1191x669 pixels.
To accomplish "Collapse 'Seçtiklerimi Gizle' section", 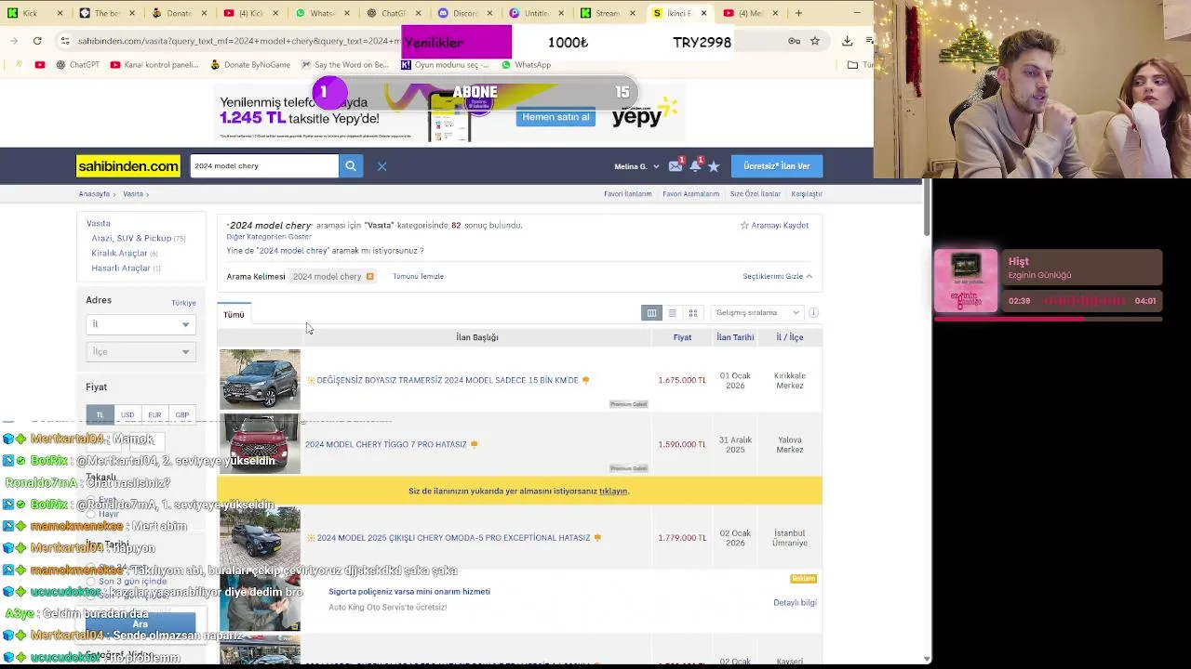I will coord(777,277).
